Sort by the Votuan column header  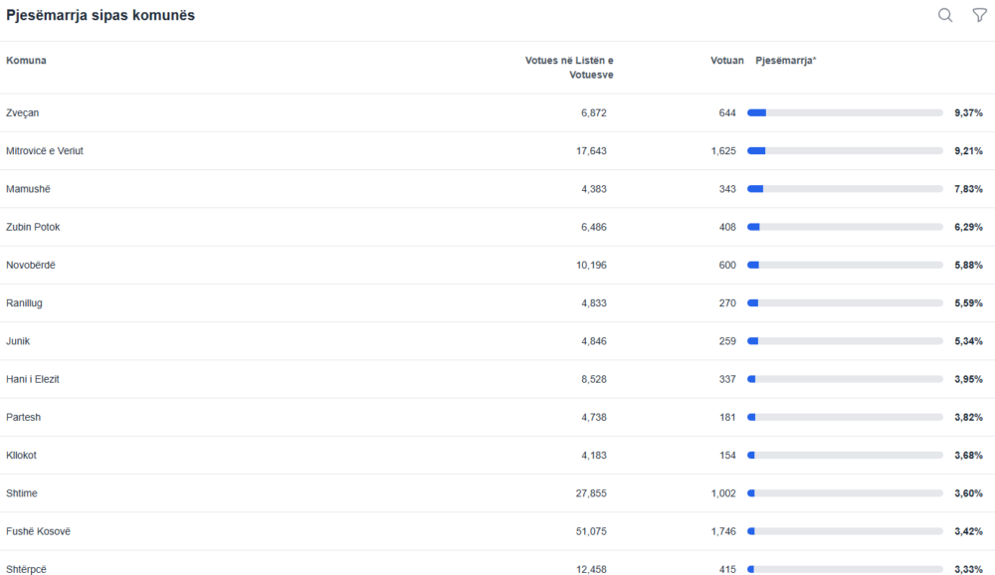point(726,61)
